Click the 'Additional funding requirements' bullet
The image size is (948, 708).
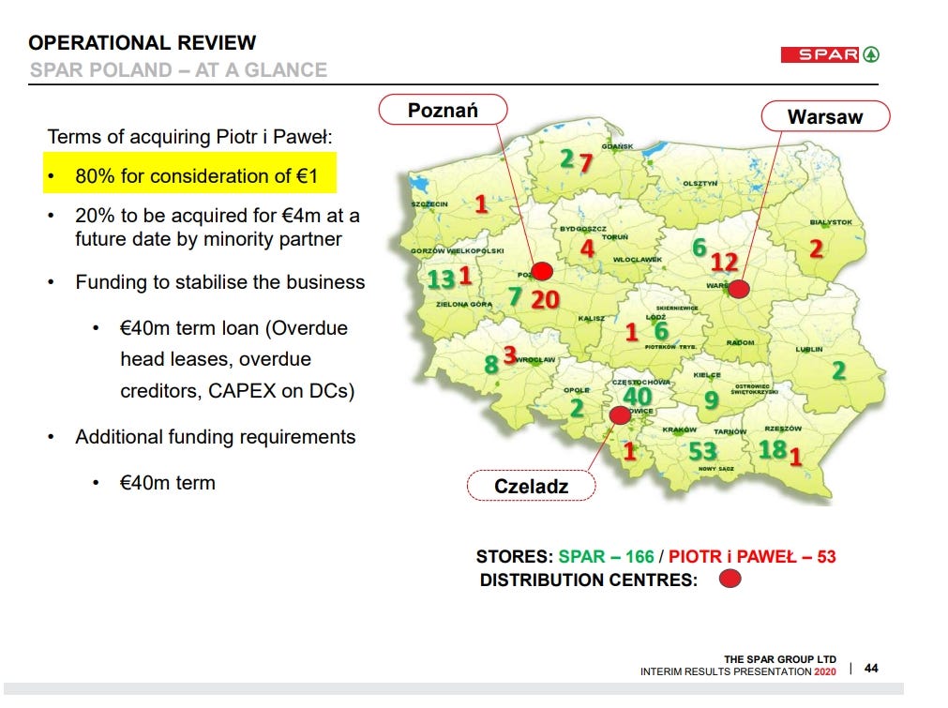(x=216, y=437)
